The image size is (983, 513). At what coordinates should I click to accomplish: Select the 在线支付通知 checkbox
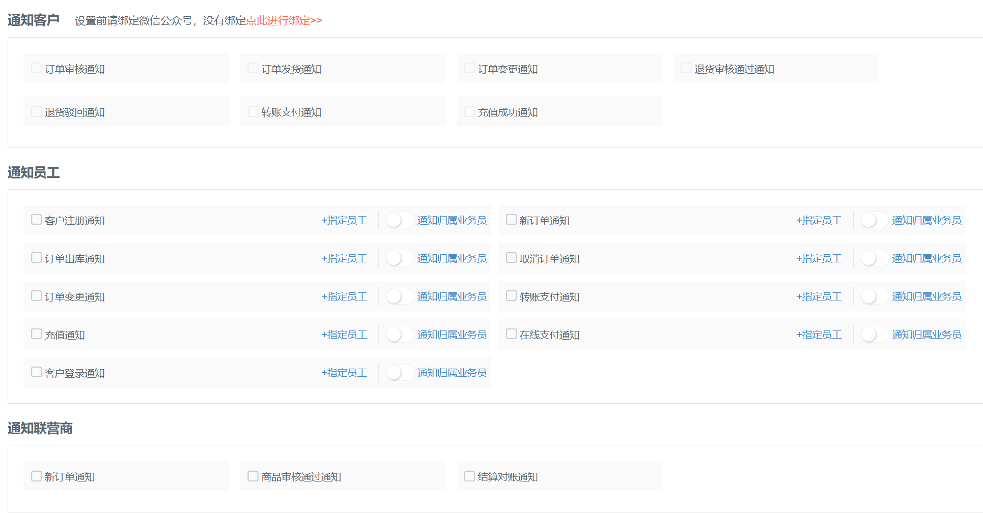pyautogui.click(x=512, y=334)
